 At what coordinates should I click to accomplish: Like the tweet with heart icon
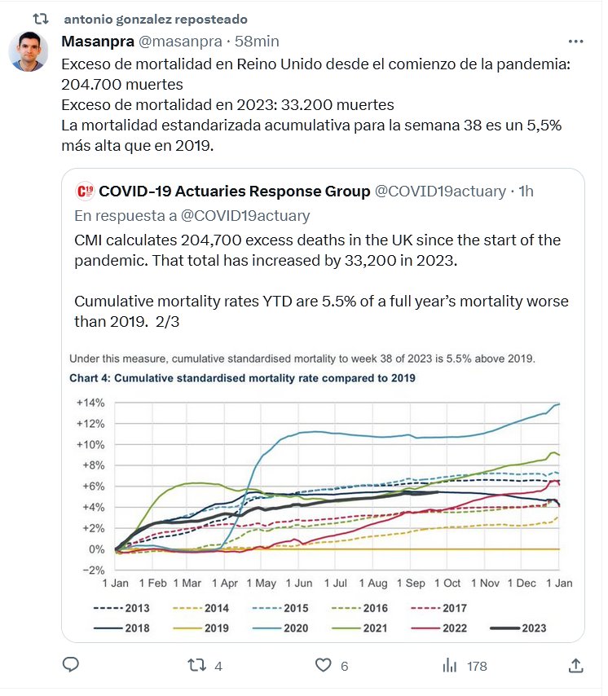(324, 665)
